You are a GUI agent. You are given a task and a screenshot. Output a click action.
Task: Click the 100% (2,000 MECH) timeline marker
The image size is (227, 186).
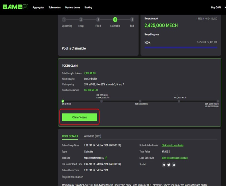click(218, 101)
